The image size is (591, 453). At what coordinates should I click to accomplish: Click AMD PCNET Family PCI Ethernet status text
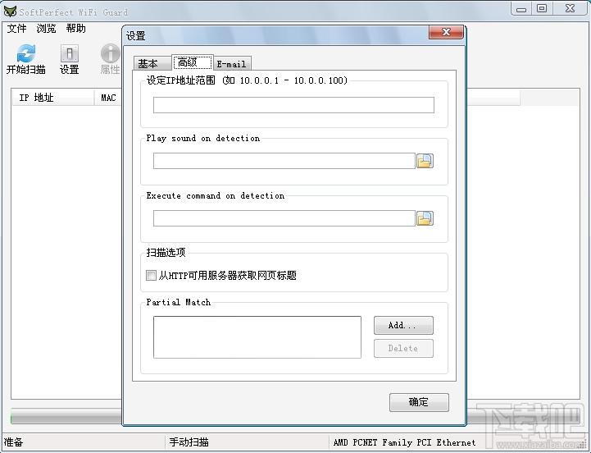(404, 442)
